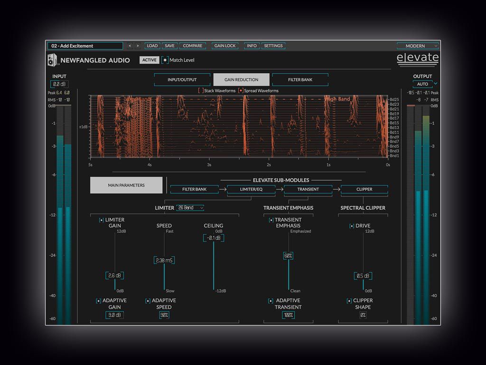
Task: Click the output meter bars
Action: click(418, 215)
